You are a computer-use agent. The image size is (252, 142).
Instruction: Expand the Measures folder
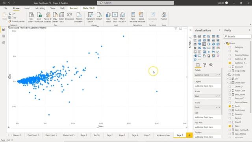(x=227, y=75)
